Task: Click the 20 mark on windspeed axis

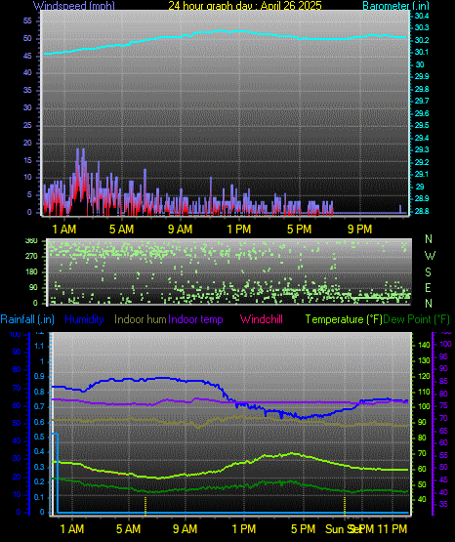Action: click(27, 144)
